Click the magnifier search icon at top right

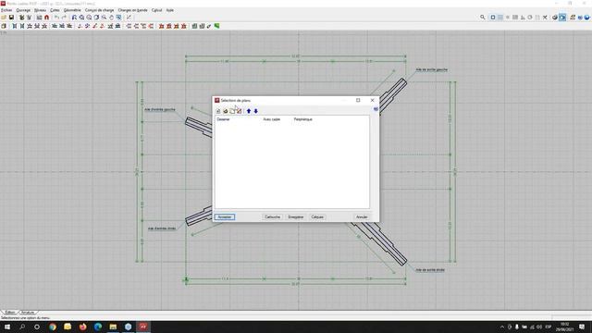[x=483, y=18]
